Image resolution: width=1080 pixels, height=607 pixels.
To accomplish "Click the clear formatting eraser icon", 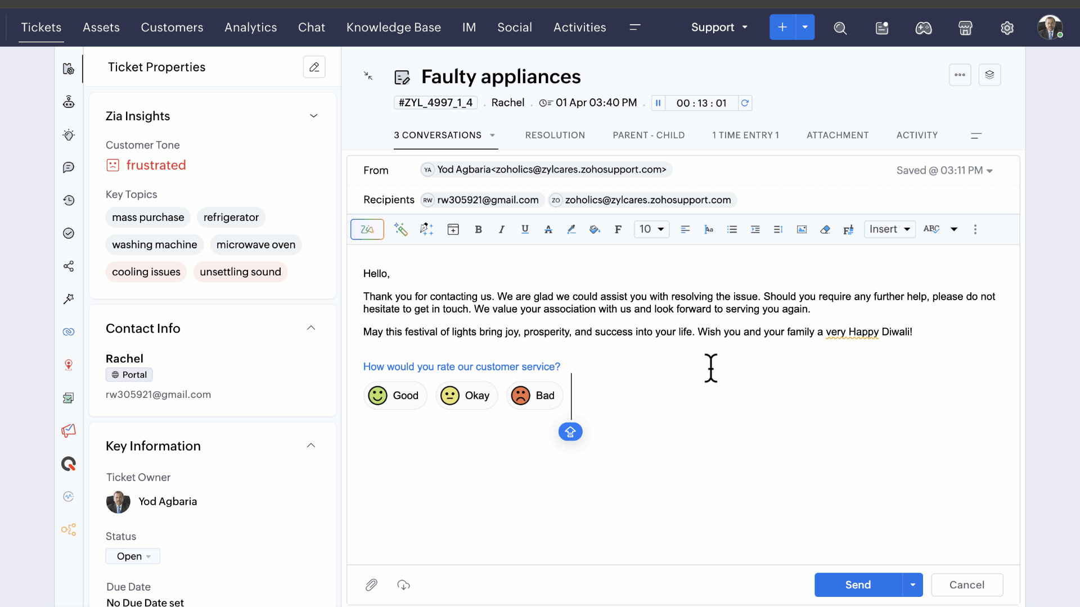I will (825, 229).
